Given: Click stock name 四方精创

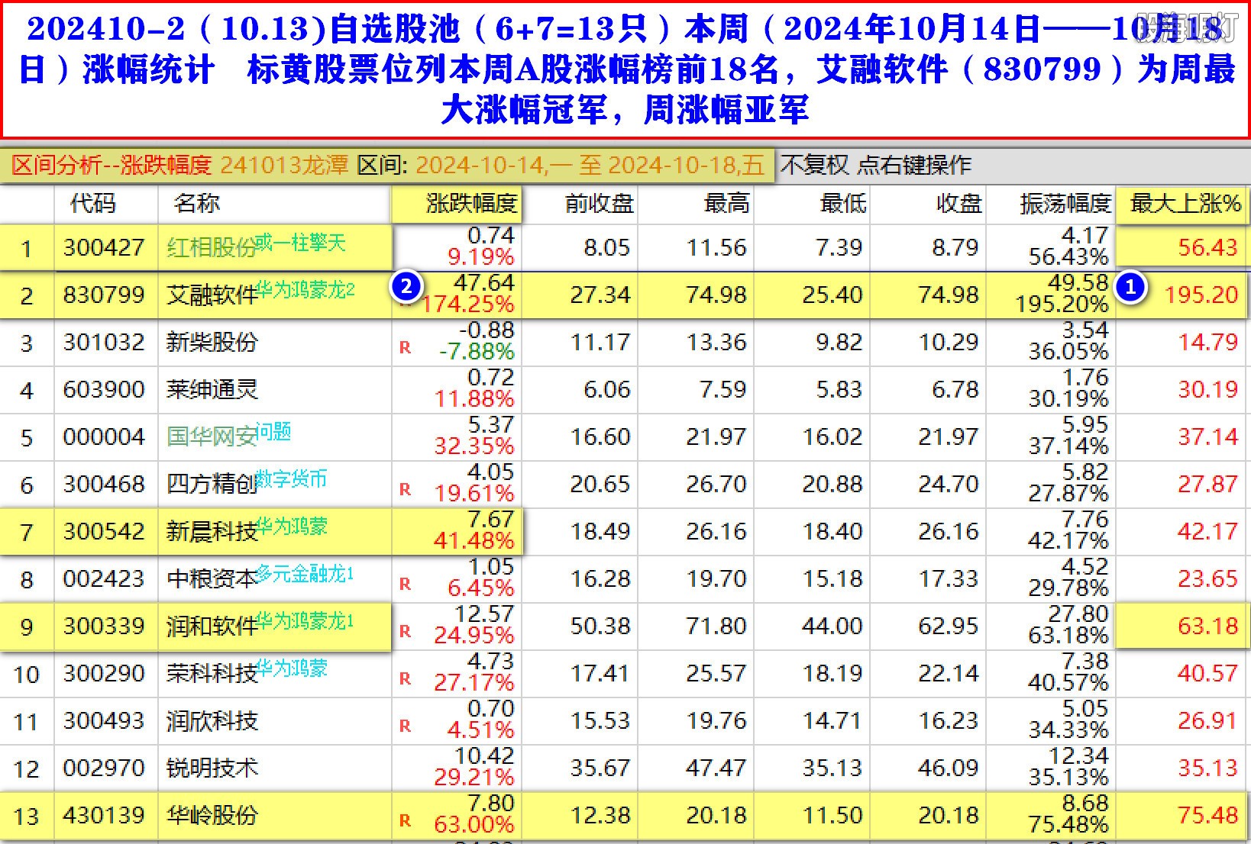Looking at the screenshot, I should (212, 485).
